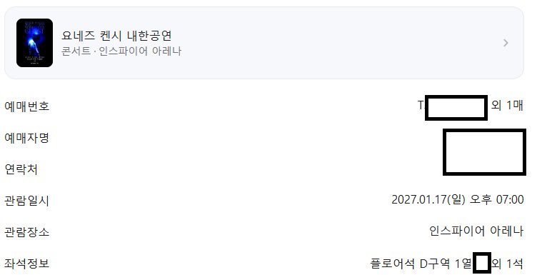The image size is (537, 275).
Task: Click the 좌석정보 label
Action: pos(26,264)
